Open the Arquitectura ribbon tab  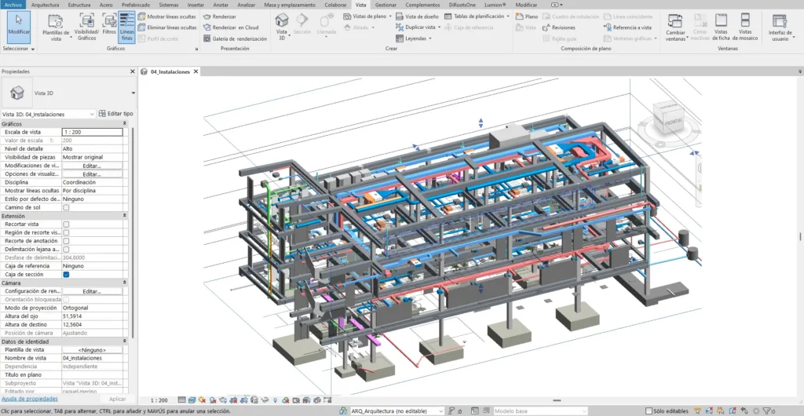(45, 5)
